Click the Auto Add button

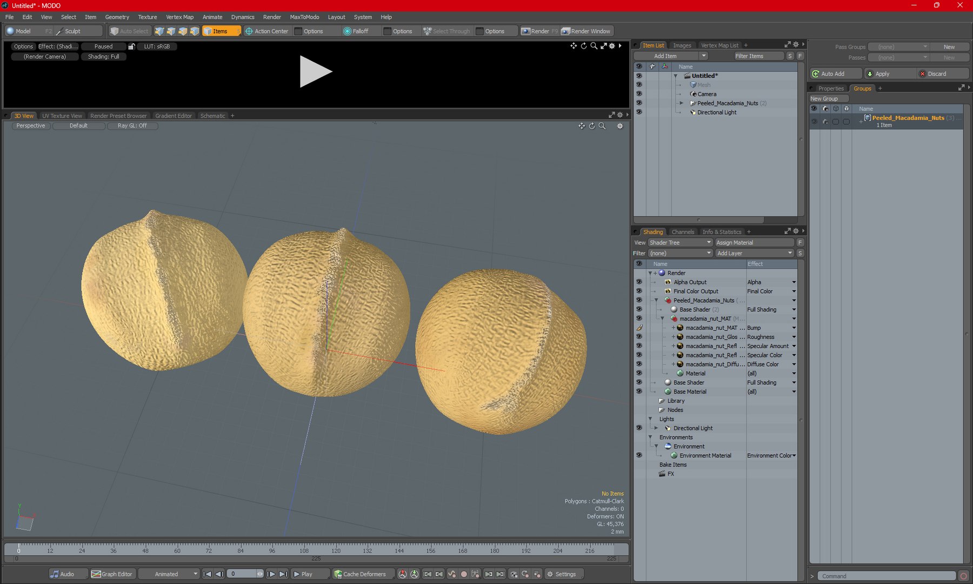pos(836,74)
